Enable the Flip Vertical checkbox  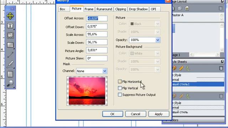click(x=120, y=88)
